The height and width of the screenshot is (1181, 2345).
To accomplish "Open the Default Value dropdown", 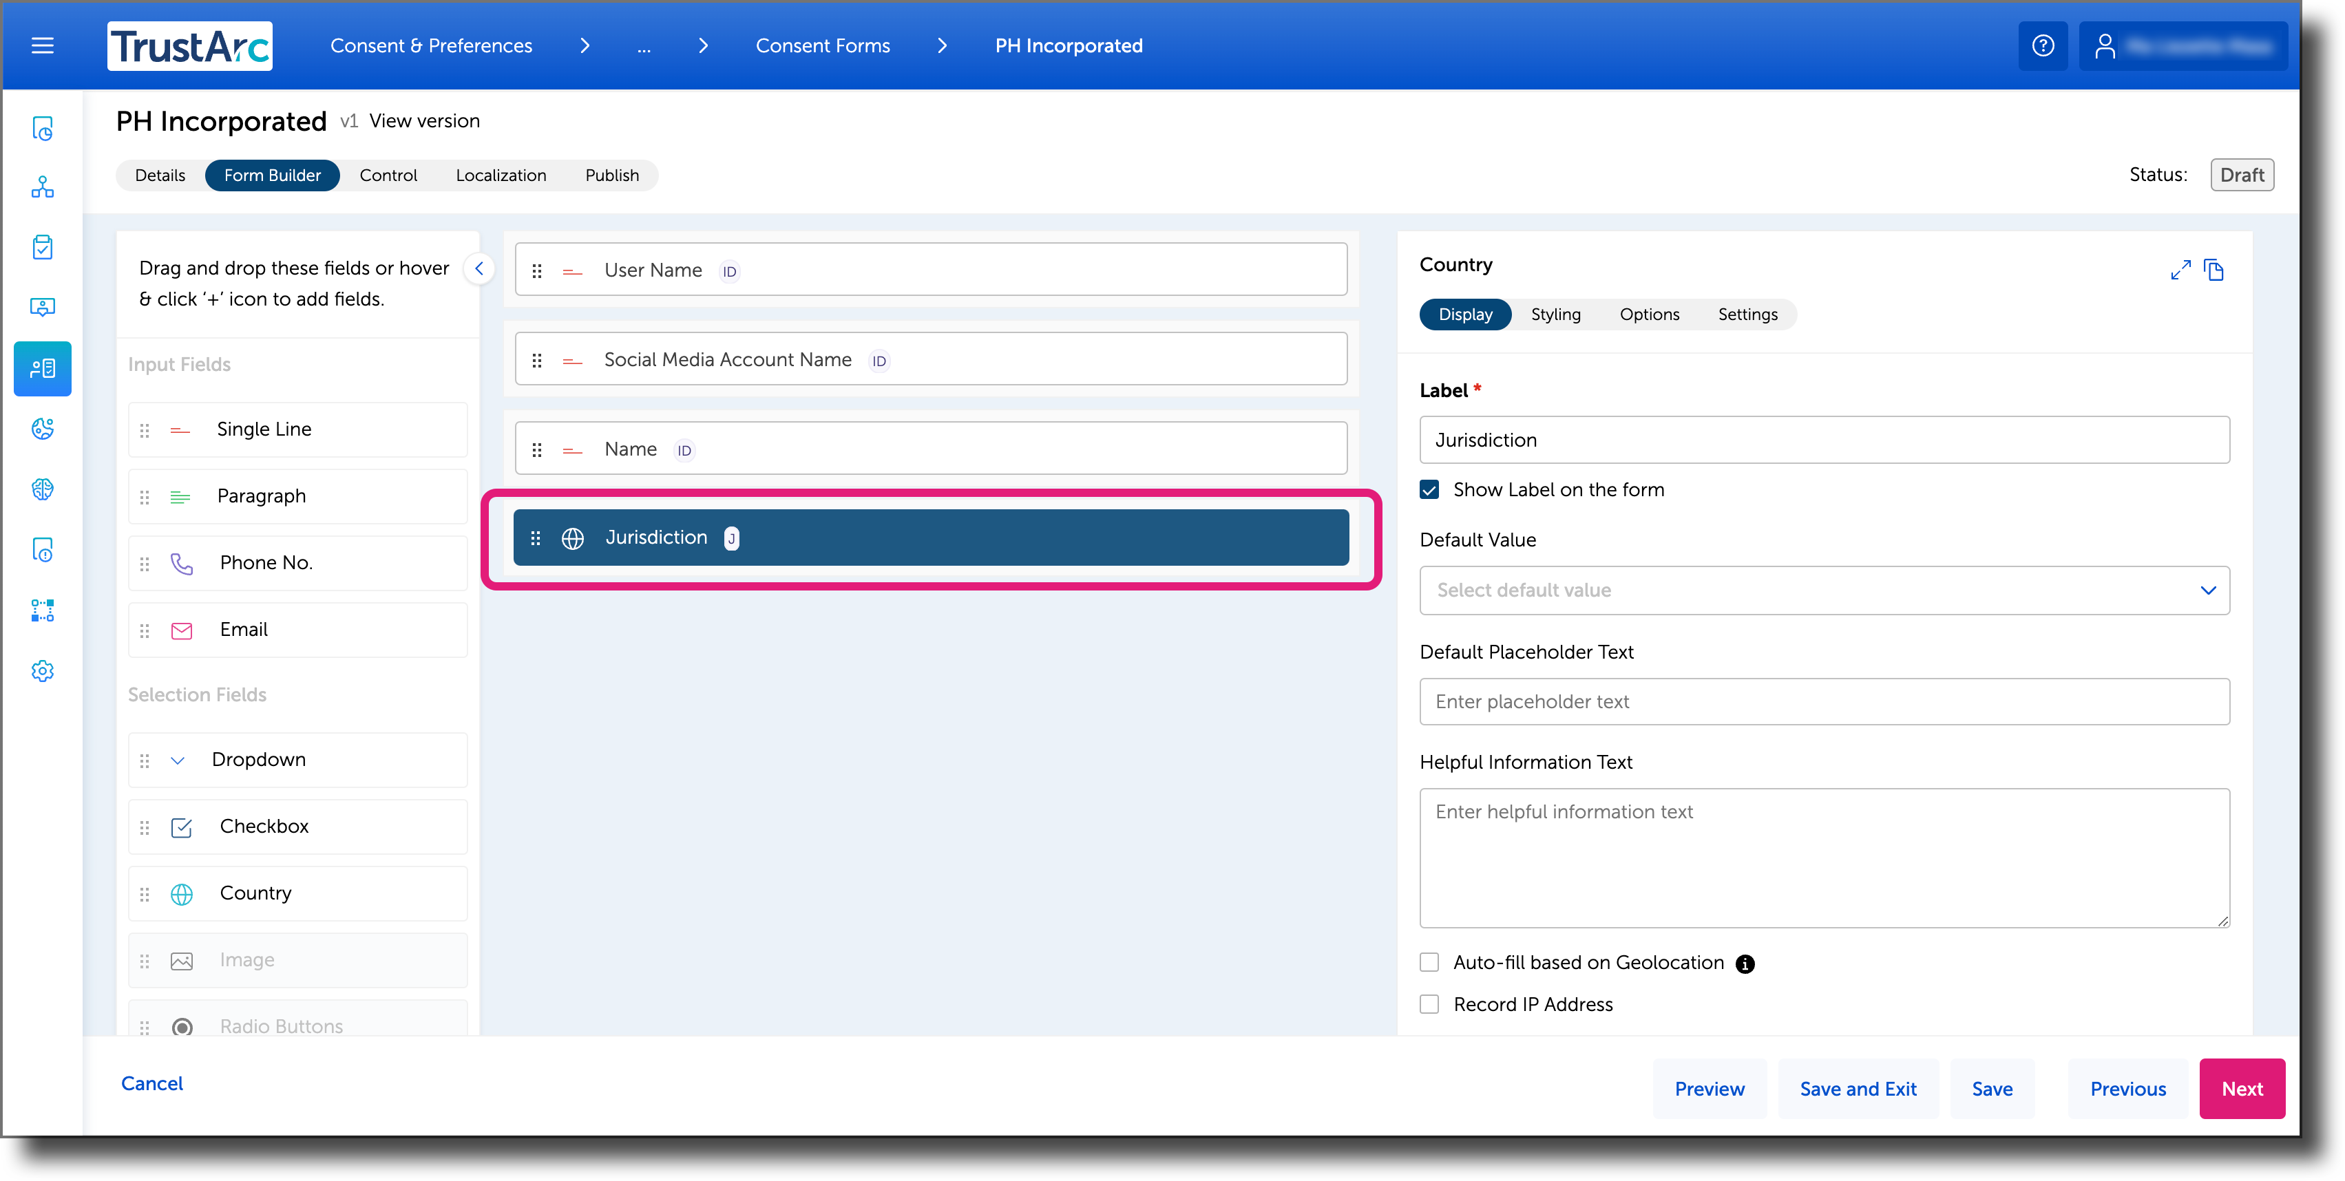I will click(1825, 590).
